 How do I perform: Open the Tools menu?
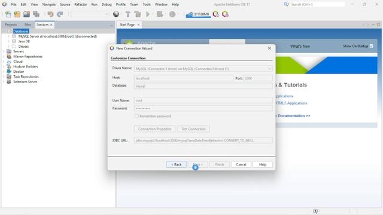tap(147, 4)
